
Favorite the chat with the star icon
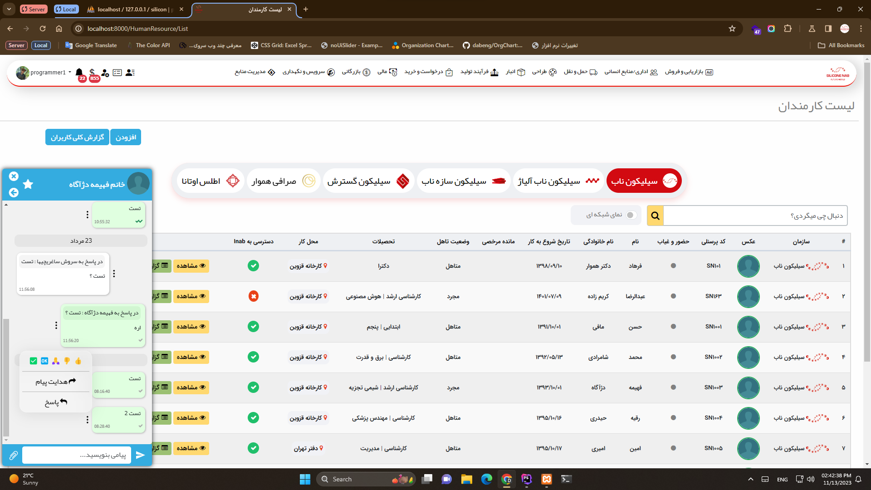[28, 184]
